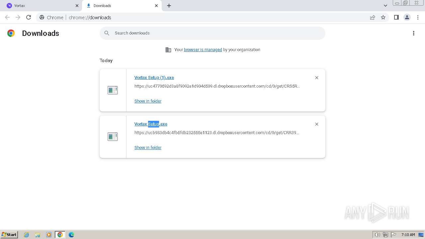Open volume control in system tray
425x239 pixels.
click(x=377, y=235)
